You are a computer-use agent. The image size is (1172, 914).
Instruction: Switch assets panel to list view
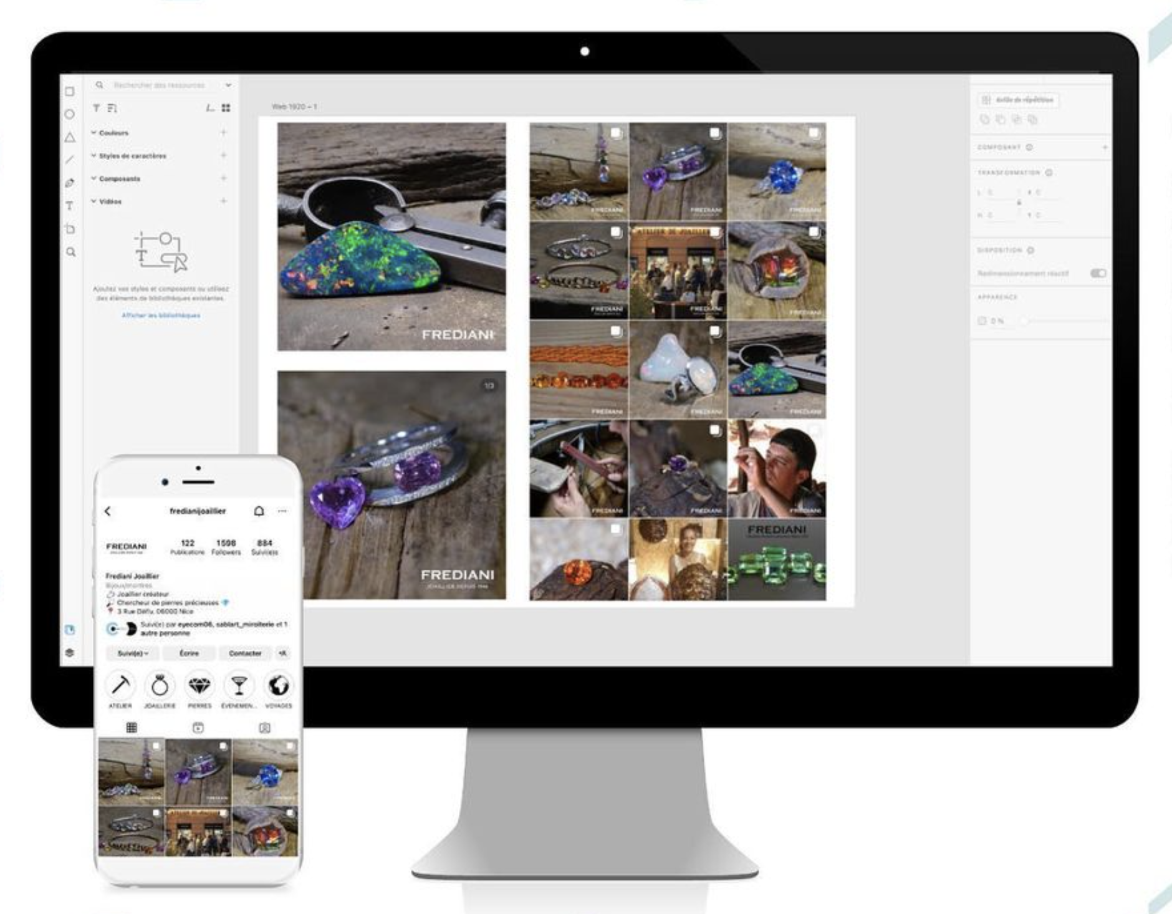point(210,108)
